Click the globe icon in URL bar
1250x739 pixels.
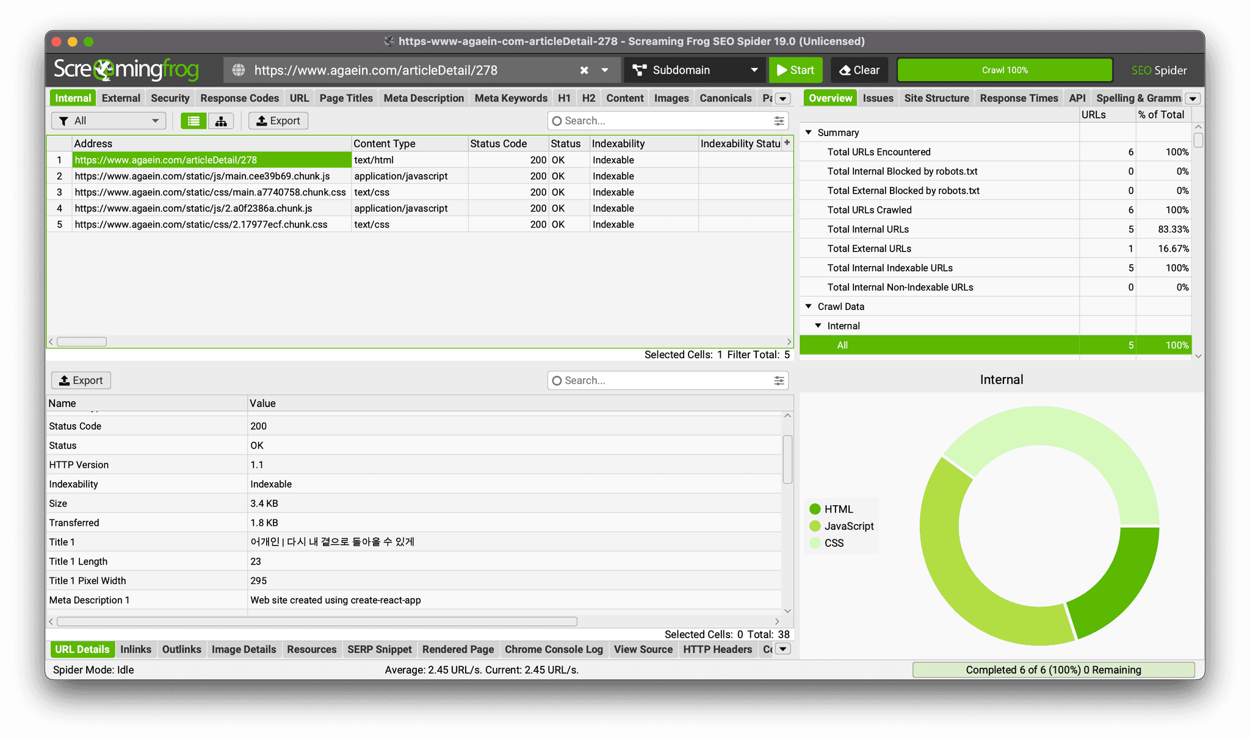[x=239, y=70]
